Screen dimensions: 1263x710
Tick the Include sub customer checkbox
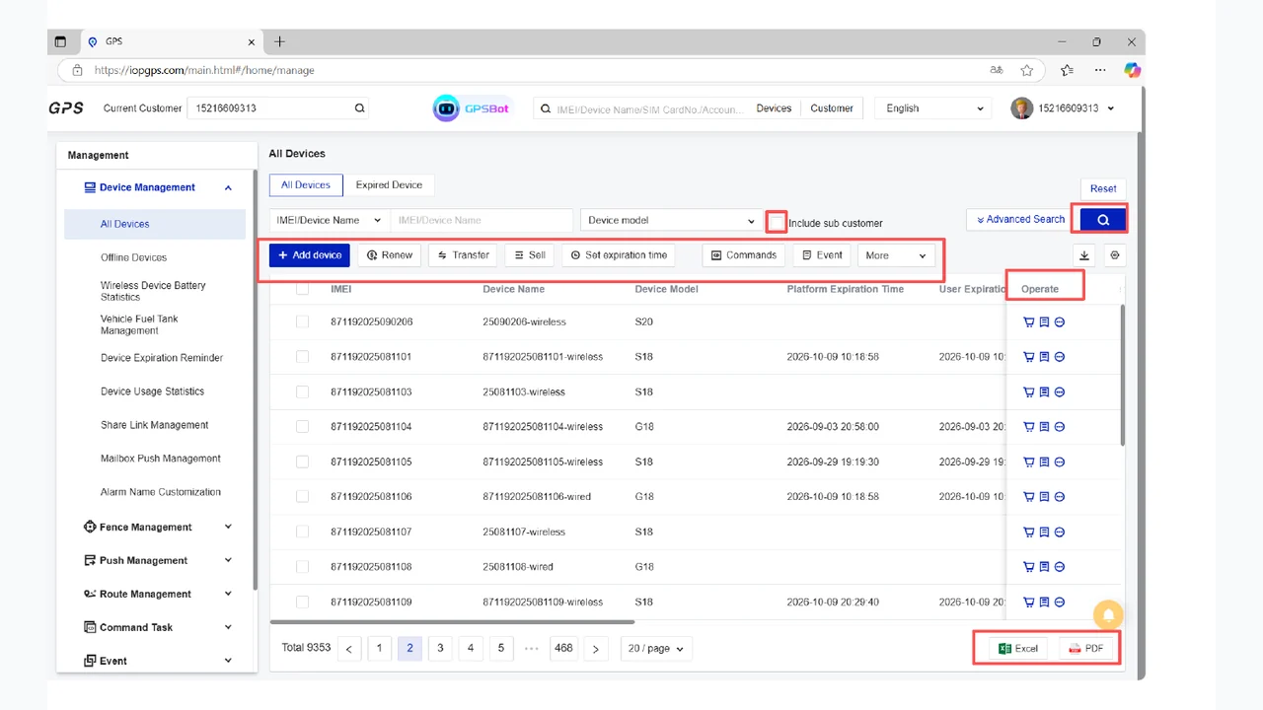777,222
